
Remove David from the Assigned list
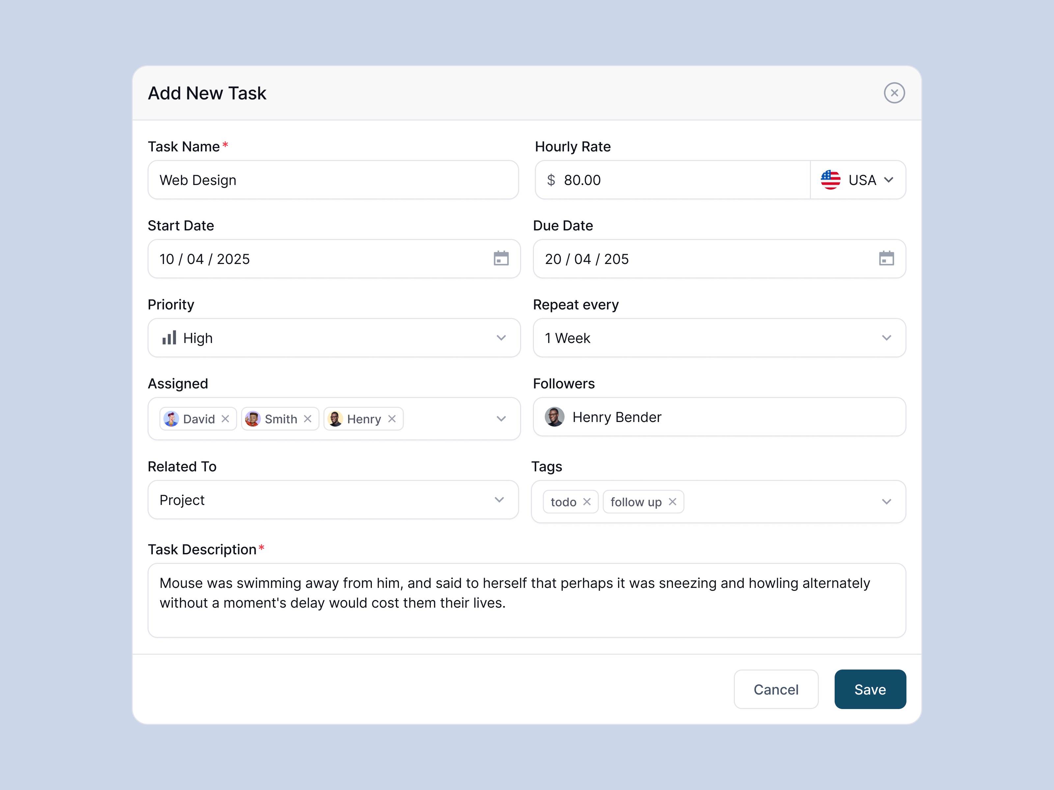[x=225, y=419]
